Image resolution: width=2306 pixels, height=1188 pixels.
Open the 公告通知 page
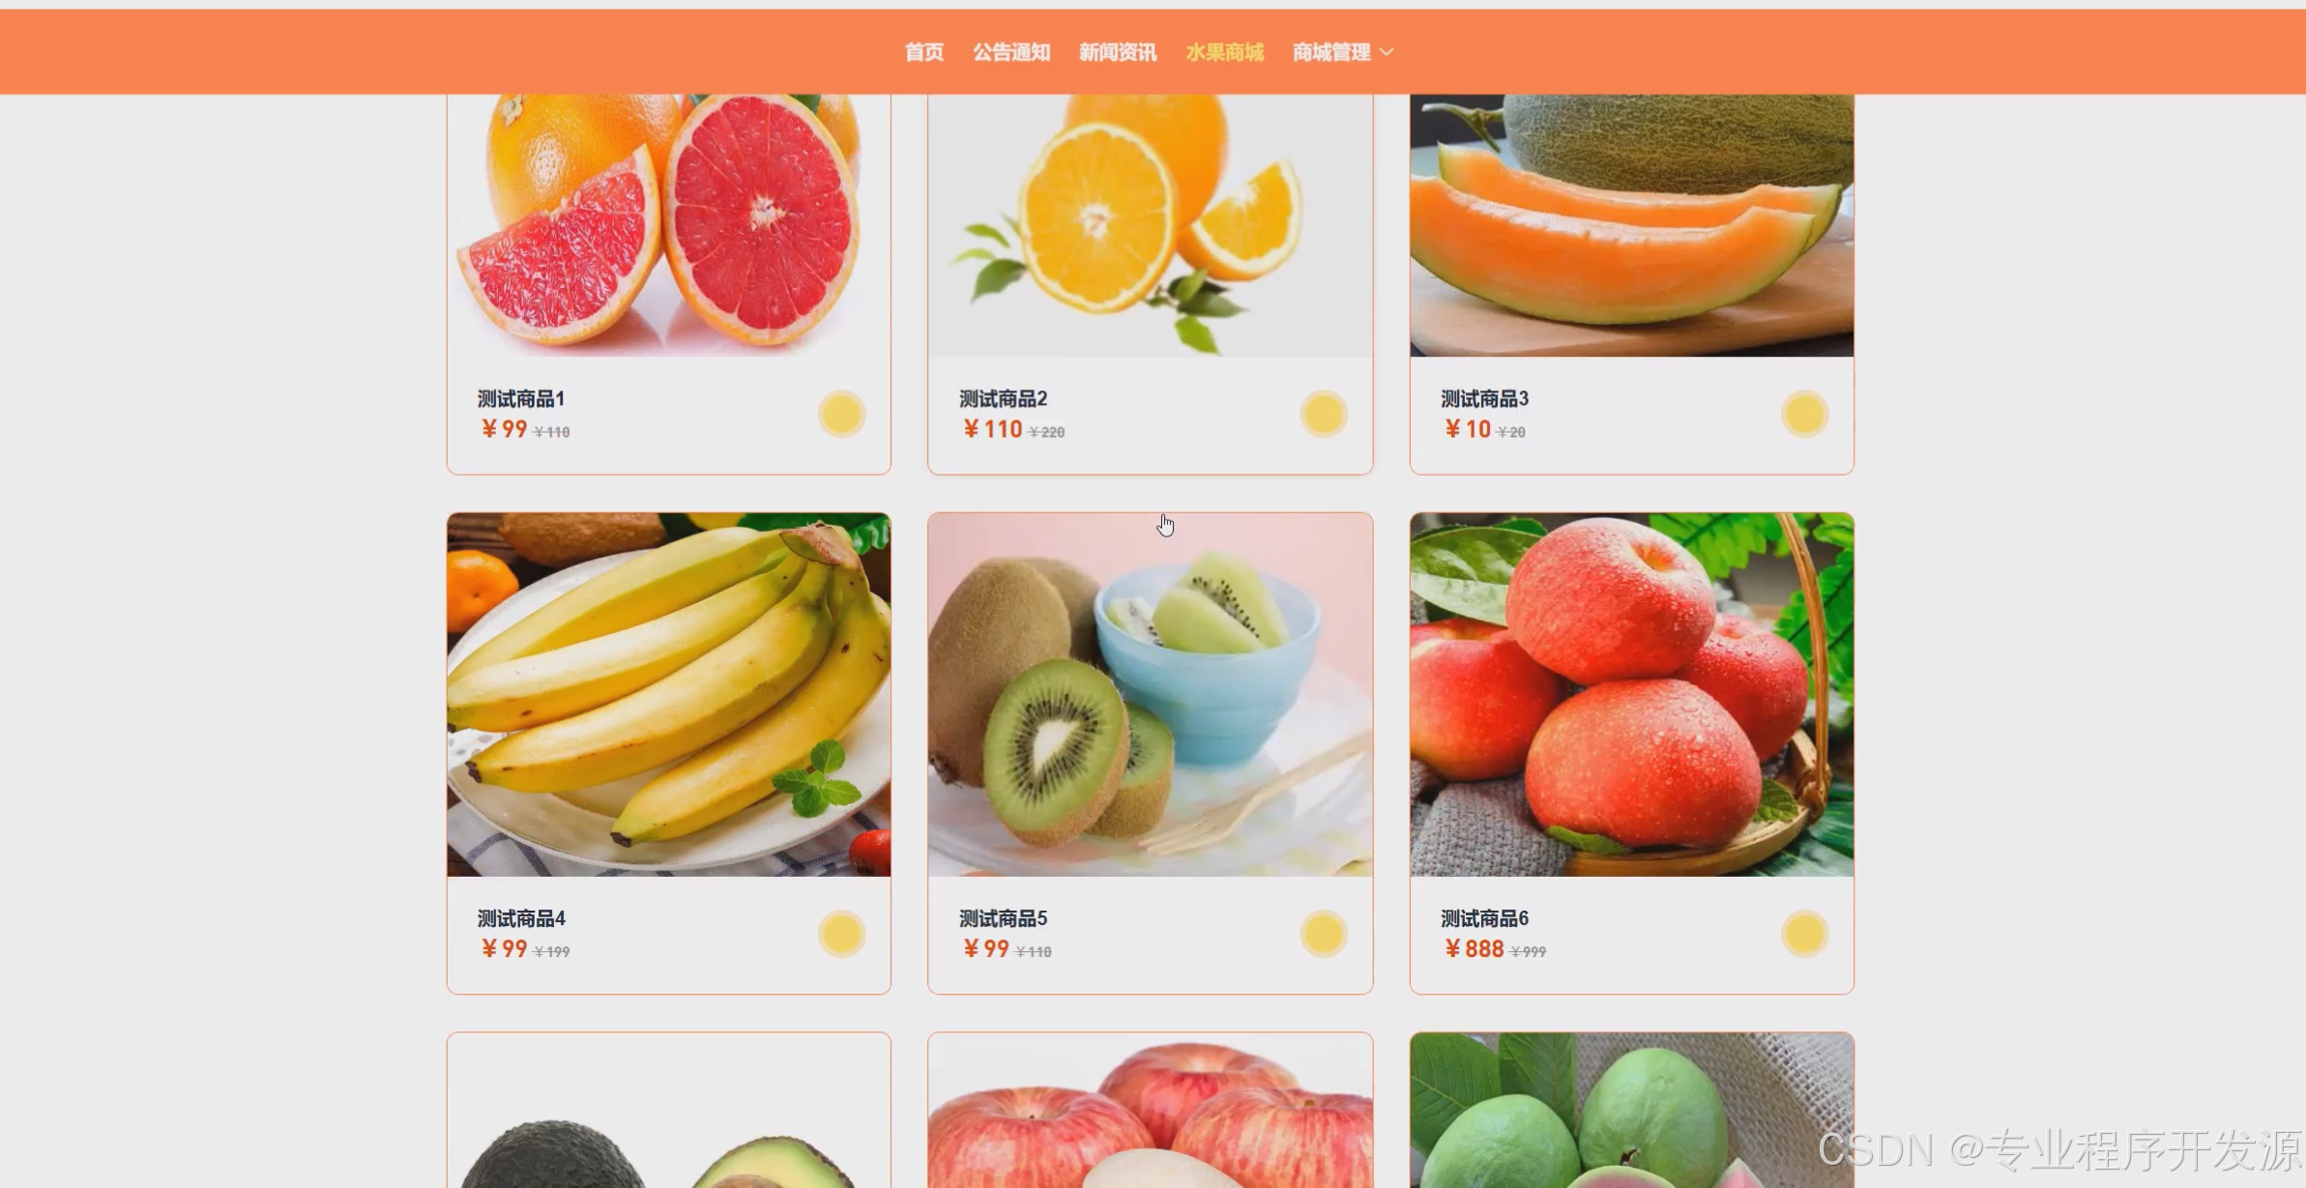(x=1011, y=52)
